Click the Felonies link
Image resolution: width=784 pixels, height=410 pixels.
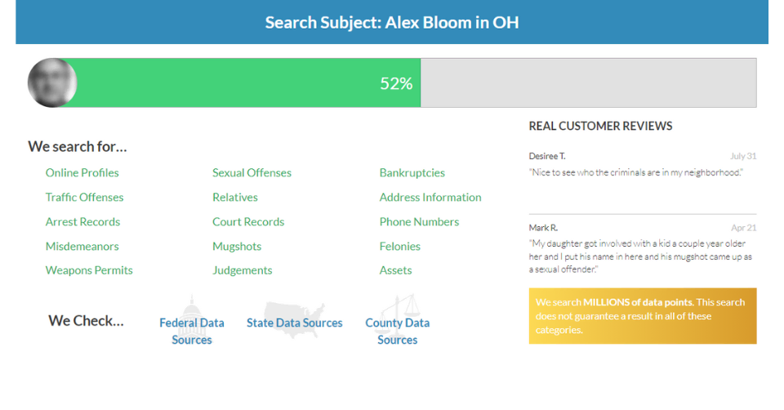tap(399, 246)
